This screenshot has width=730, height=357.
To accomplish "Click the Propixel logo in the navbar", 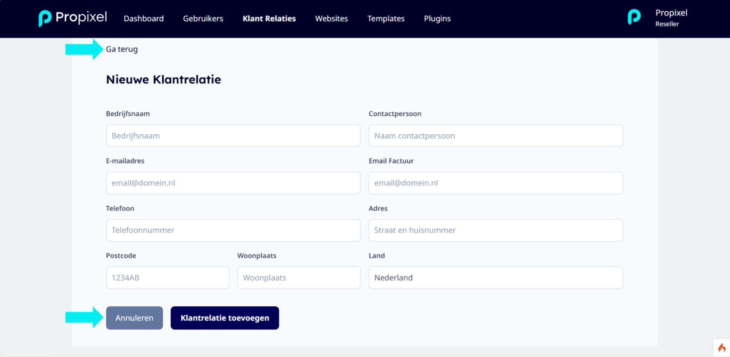I will [x=73, y=18].
